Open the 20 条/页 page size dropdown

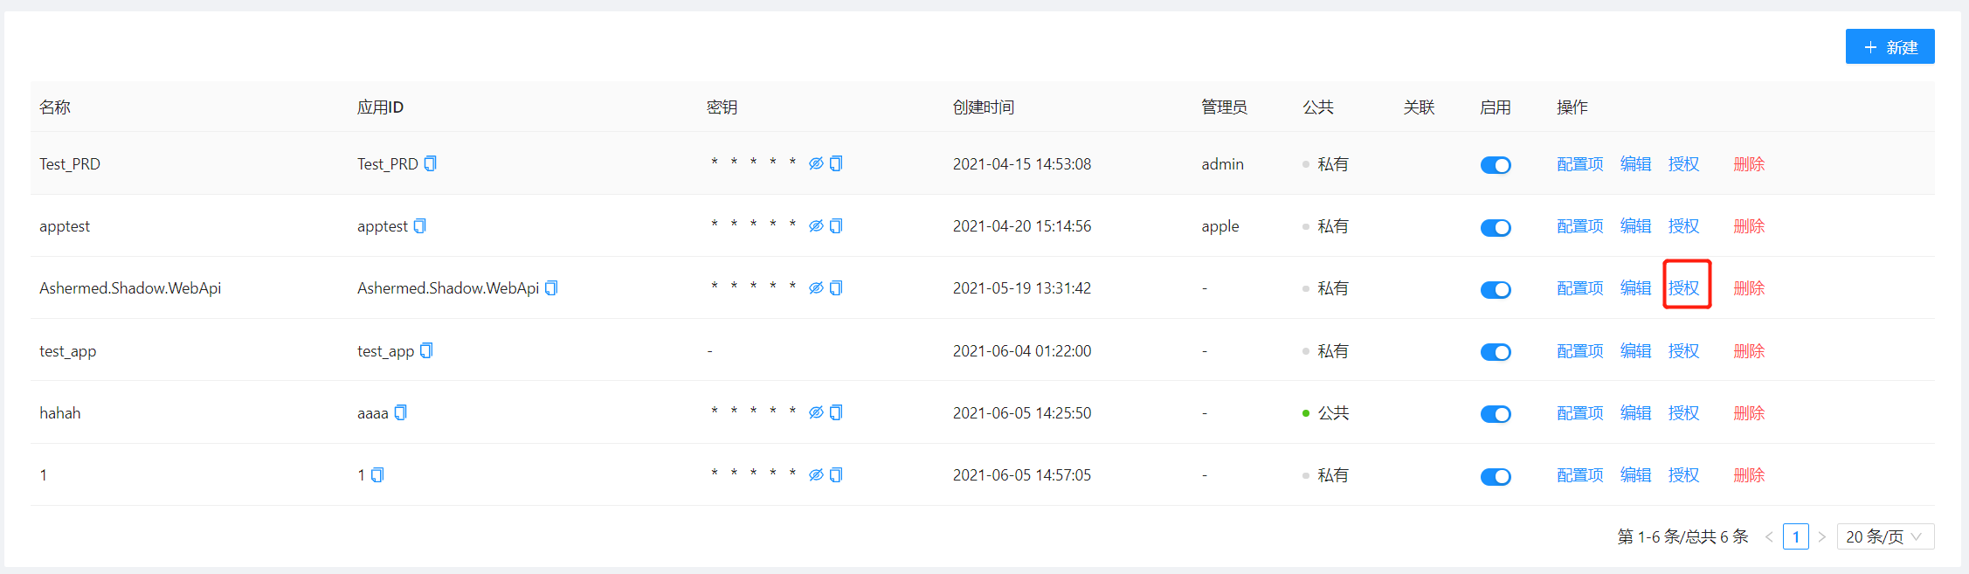click(1885, 536)
